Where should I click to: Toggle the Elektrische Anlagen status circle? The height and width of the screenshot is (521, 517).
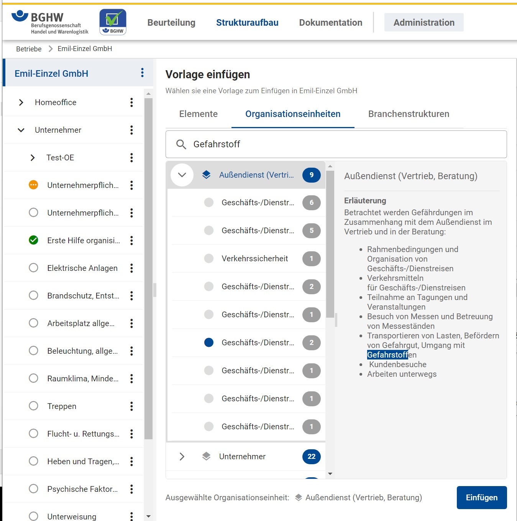pos(34,268)
